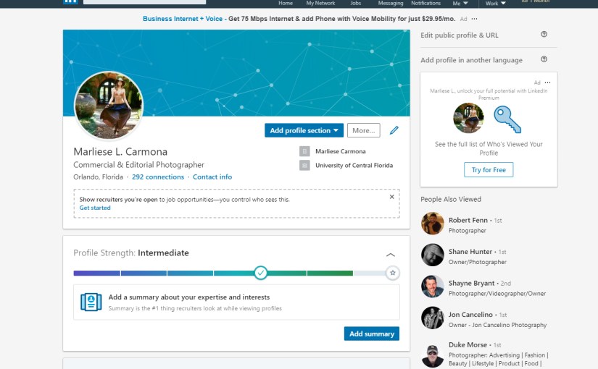This screenshot has width=598, height=369.
Task: Click 'Add a summary about your expertise' text
Action: 188,297
